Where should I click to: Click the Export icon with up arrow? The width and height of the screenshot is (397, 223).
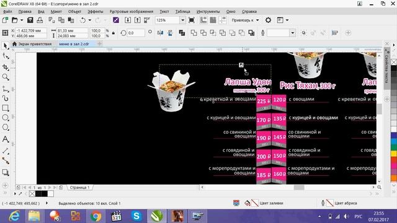(x=137, y=20)
